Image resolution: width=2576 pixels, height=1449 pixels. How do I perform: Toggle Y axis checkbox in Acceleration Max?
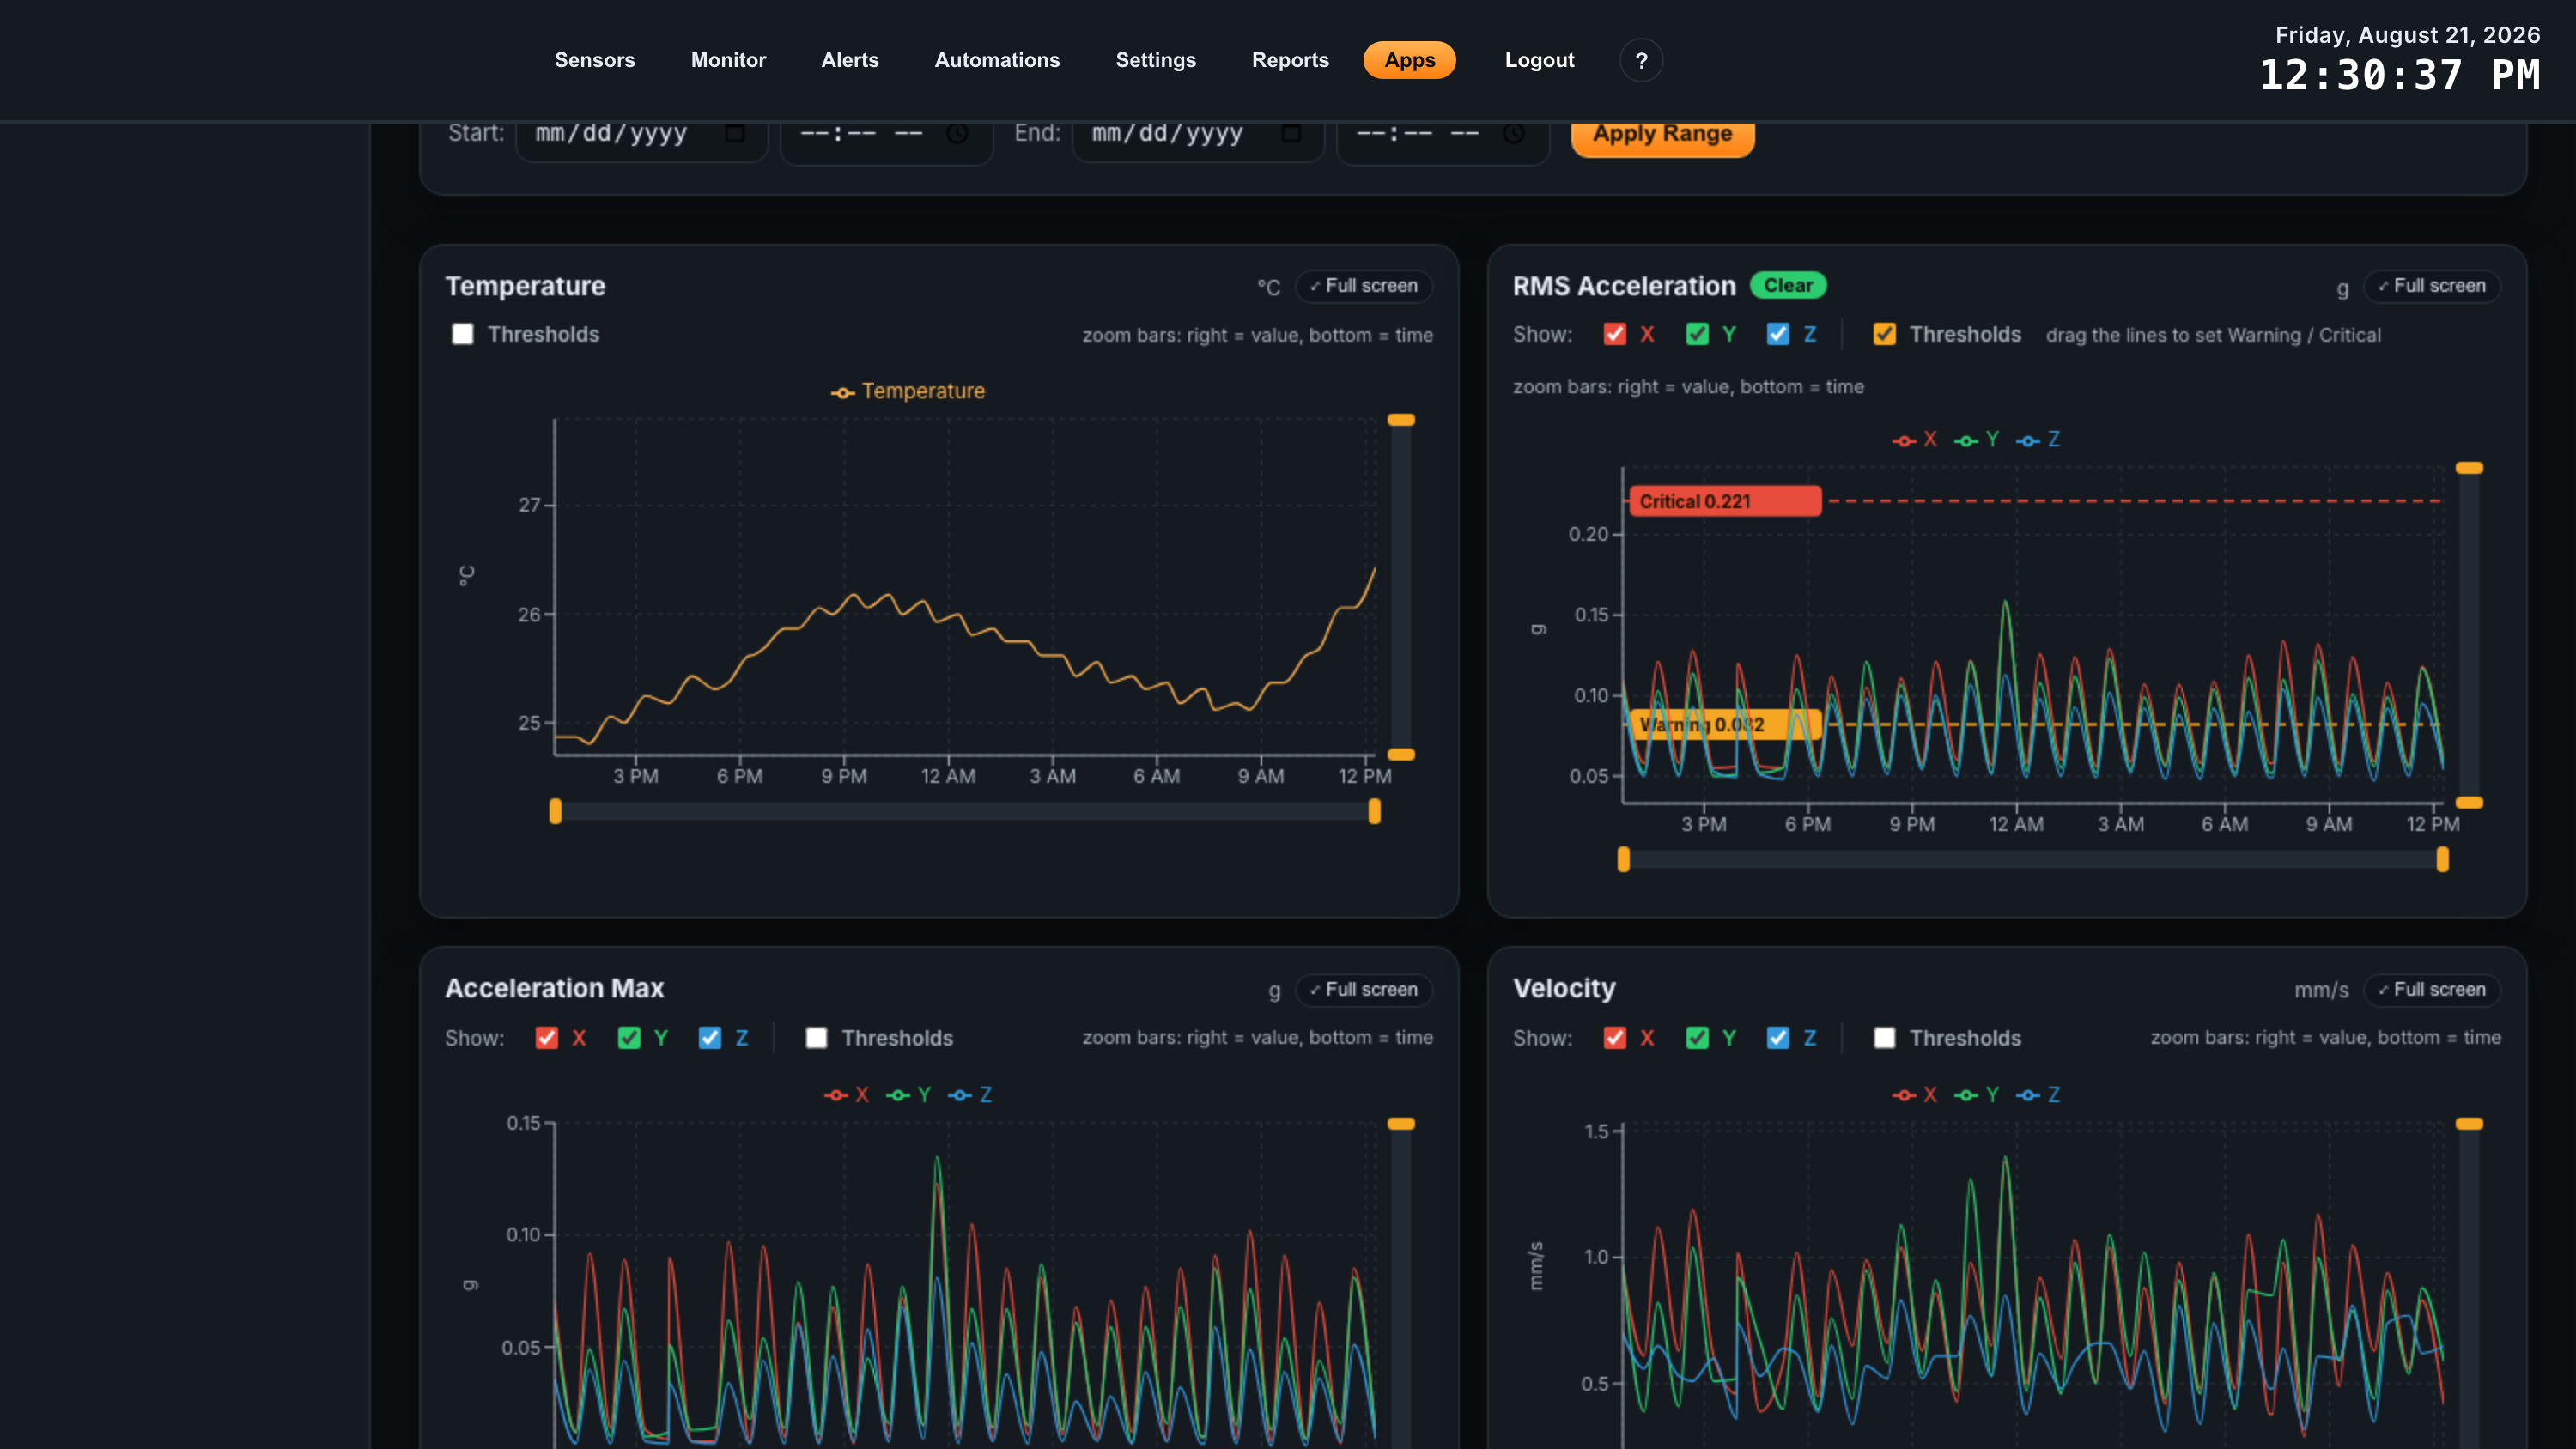tap(629, 1038)
